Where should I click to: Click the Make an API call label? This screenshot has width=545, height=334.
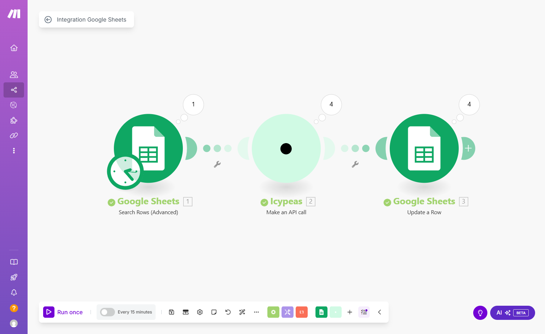(x=286, y=212)
